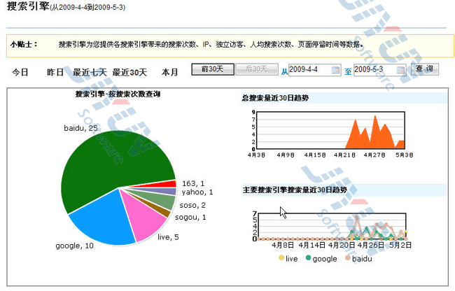Select the 最近七天 time range
The width and height of the screenshot is (455, 291).
point(90,72)
